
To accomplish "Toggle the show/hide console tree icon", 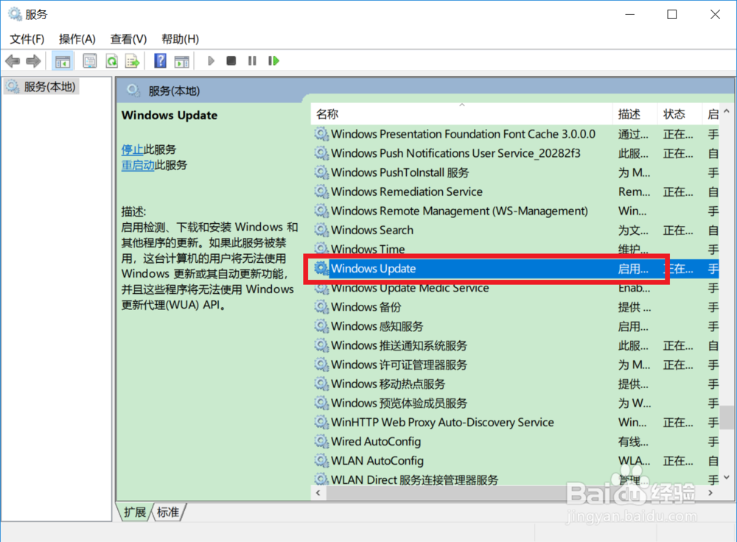I will point(63,61).
